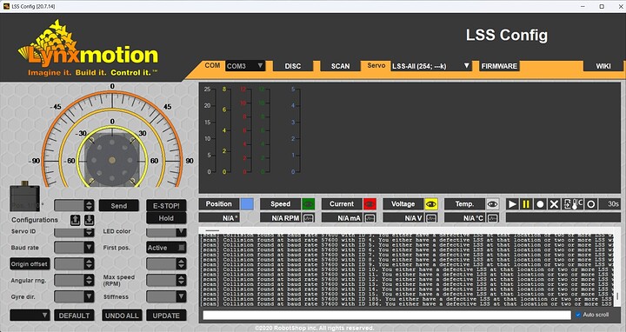Viewport: 626px width, 332px height.
Task: Click the E-STOP! button
Action: click(166, 205)
